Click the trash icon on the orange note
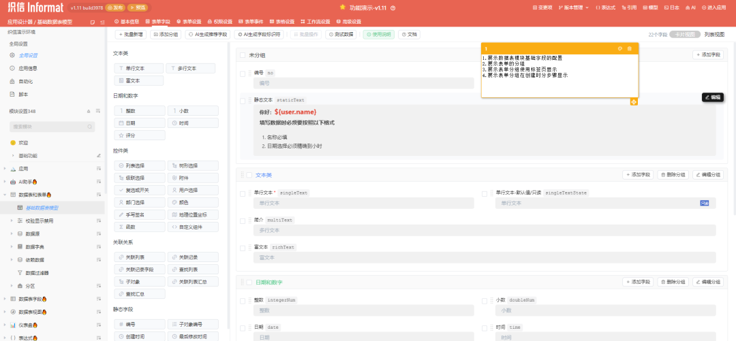 (629, 48)
